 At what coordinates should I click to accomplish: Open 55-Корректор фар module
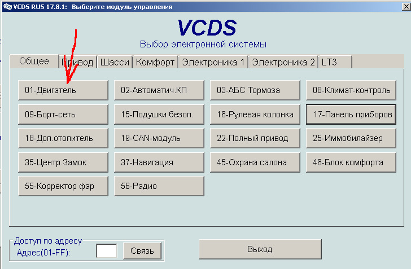click(x=63, y=186)
